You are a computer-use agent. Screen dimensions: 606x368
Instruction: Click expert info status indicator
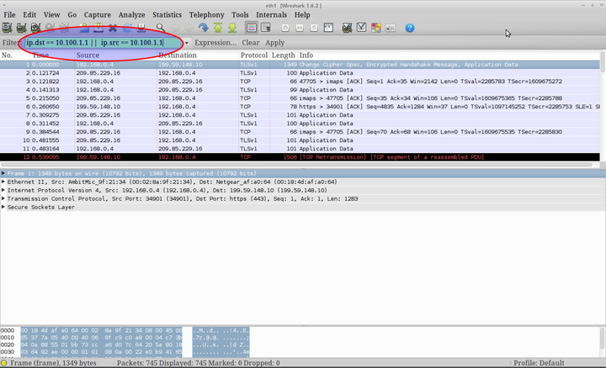coord(4,363)
